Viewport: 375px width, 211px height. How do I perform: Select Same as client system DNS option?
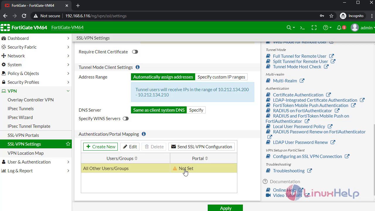click(159, 110)
